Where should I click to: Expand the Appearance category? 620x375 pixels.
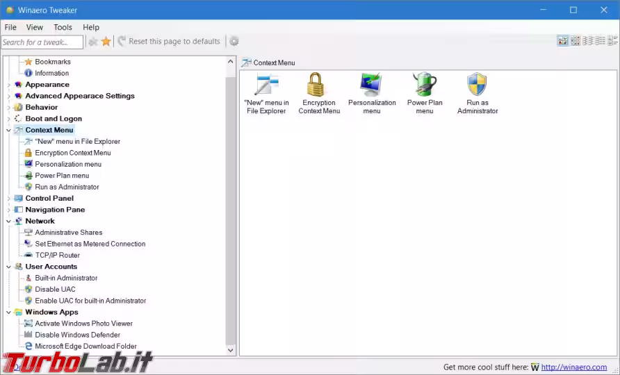tap(9, 85)
